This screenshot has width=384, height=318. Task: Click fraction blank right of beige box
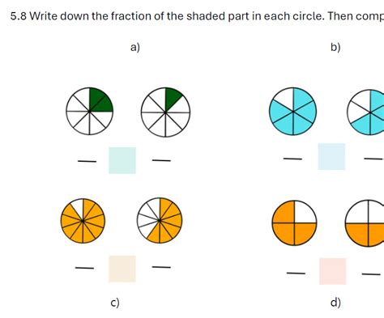pos(161,267)
